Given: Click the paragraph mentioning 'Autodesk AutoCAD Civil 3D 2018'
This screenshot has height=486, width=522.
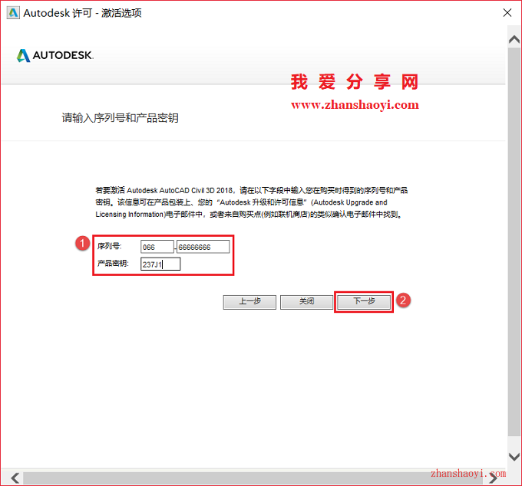Looking at the screenshot, I should 251,202.
